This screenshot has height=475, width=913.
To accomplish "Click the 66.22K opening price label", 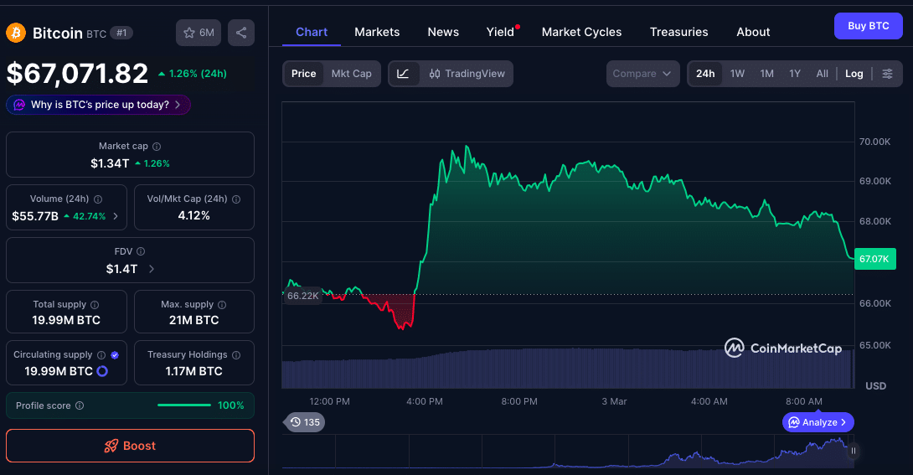I will [x=302, y=296].
